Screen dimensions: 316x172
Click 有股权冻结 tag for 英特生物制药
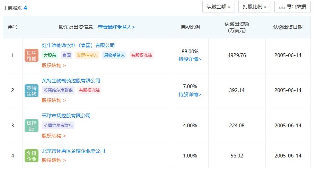[89, 90]
